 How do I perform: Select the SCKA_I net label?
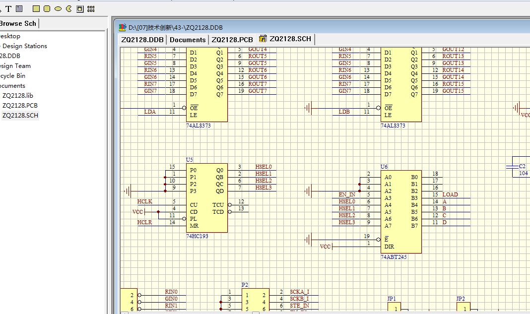point(299,292)
